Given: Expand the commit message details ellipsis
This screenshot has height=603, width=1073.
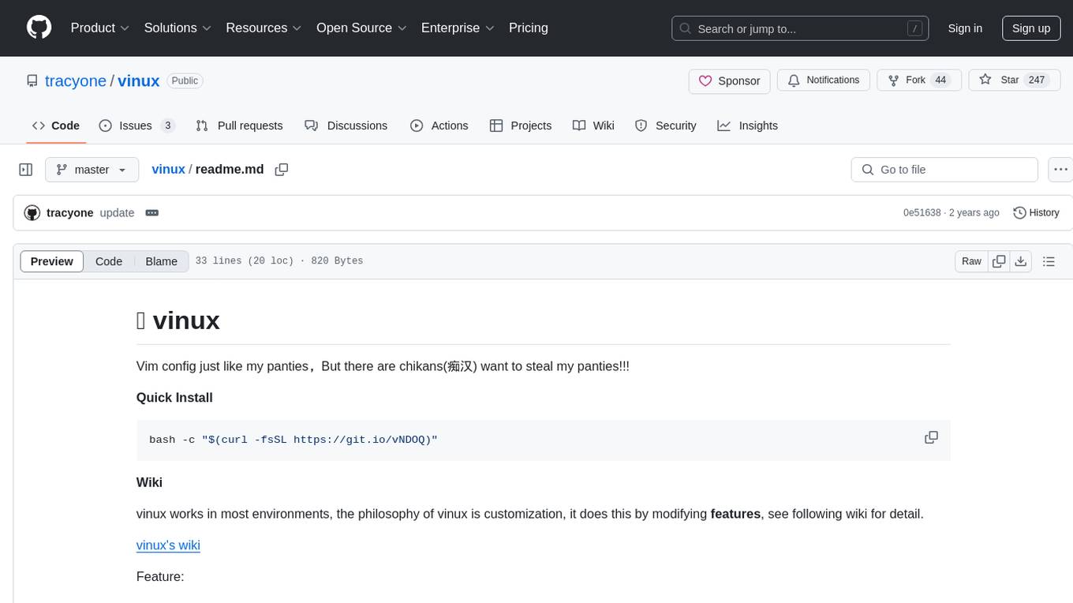Looking at the screenshot, I should pos(152,213).
